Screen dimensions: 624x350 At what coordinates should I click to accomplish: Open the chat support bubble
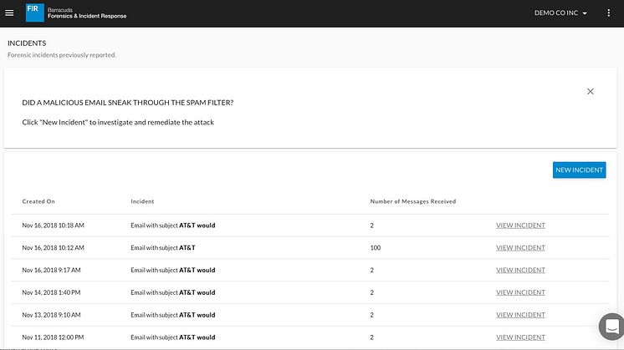tap(611, 327)
